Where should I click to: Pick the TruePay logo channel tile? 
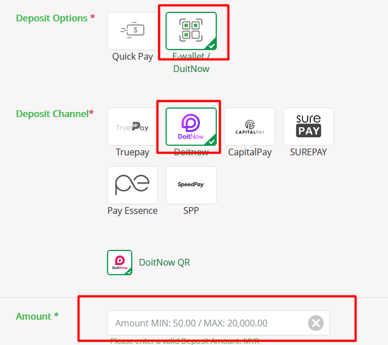pos(132,127)
